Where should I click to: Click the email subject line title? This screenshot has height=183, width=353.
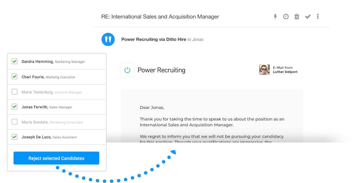[x=160, y=17]
